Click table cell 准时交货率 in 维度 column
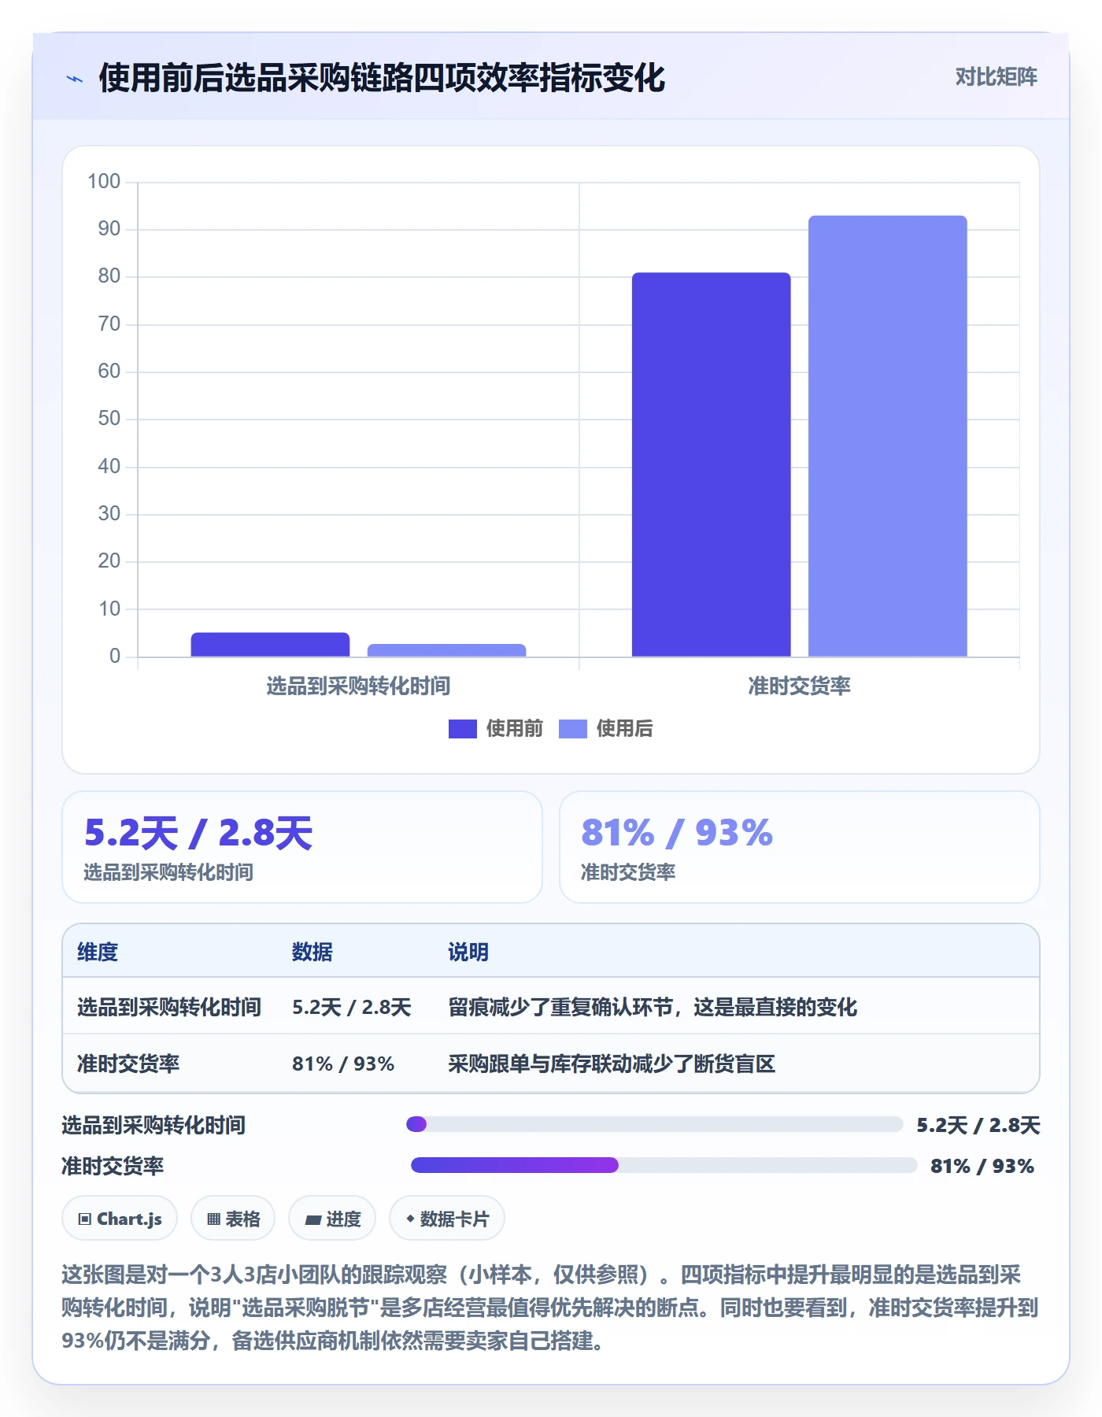The height and width of the screenshot is (1417, 1102). coord(128,1064)
